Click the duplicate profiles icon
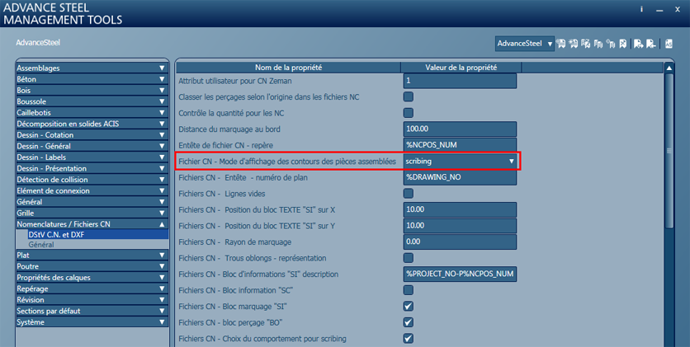Screen dimensions: 690x347 (598, 44)
